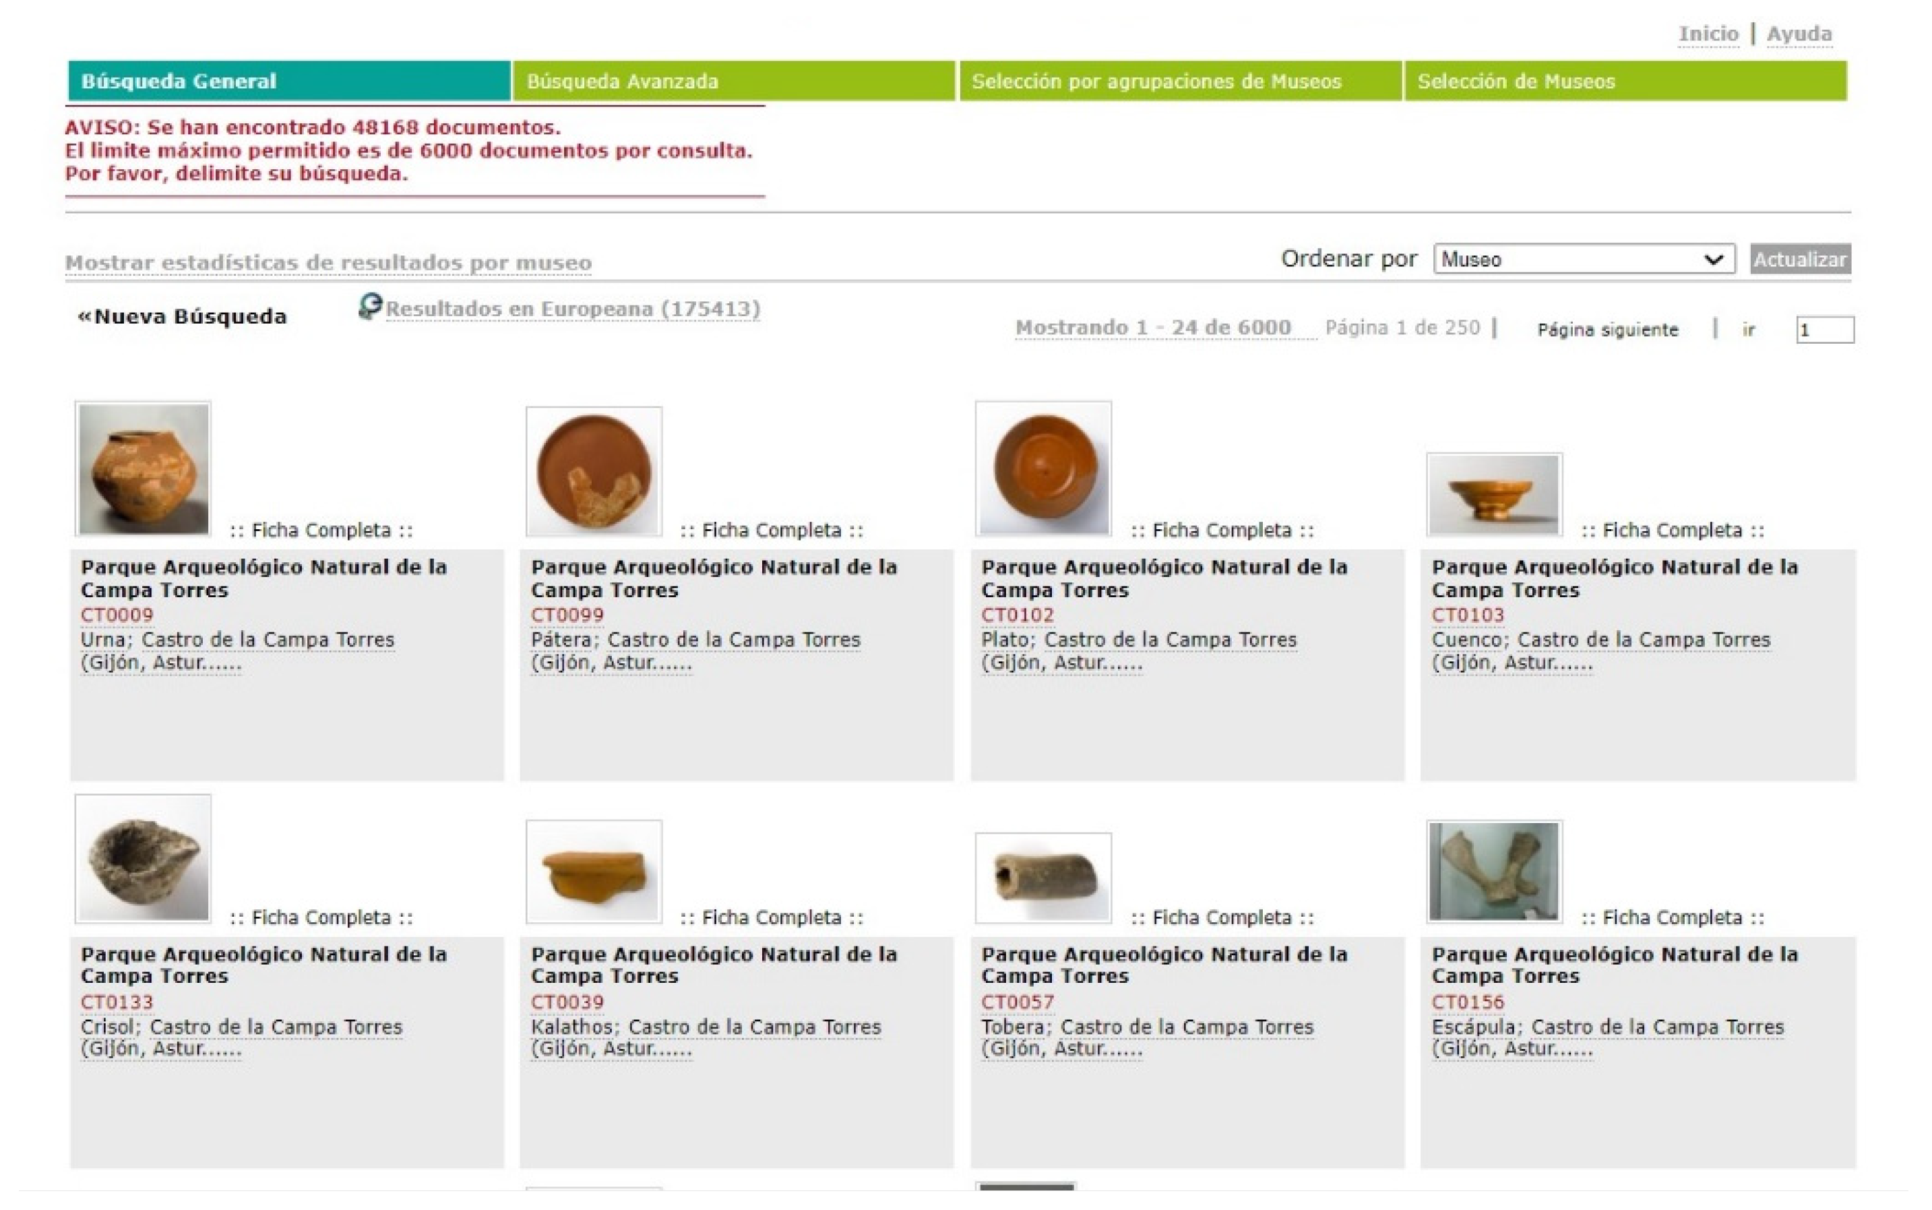Select the Cuenco CT0103 thumbnail

1493,495
